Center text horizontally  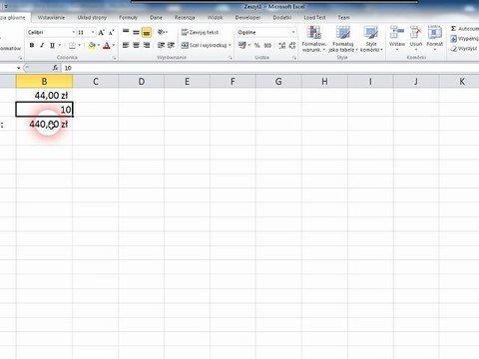136,45
